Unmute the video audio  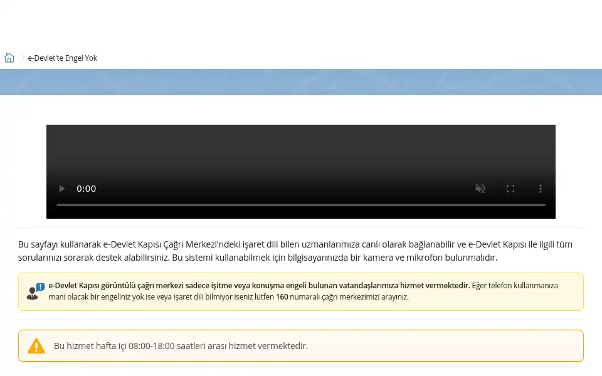point(480,189)
